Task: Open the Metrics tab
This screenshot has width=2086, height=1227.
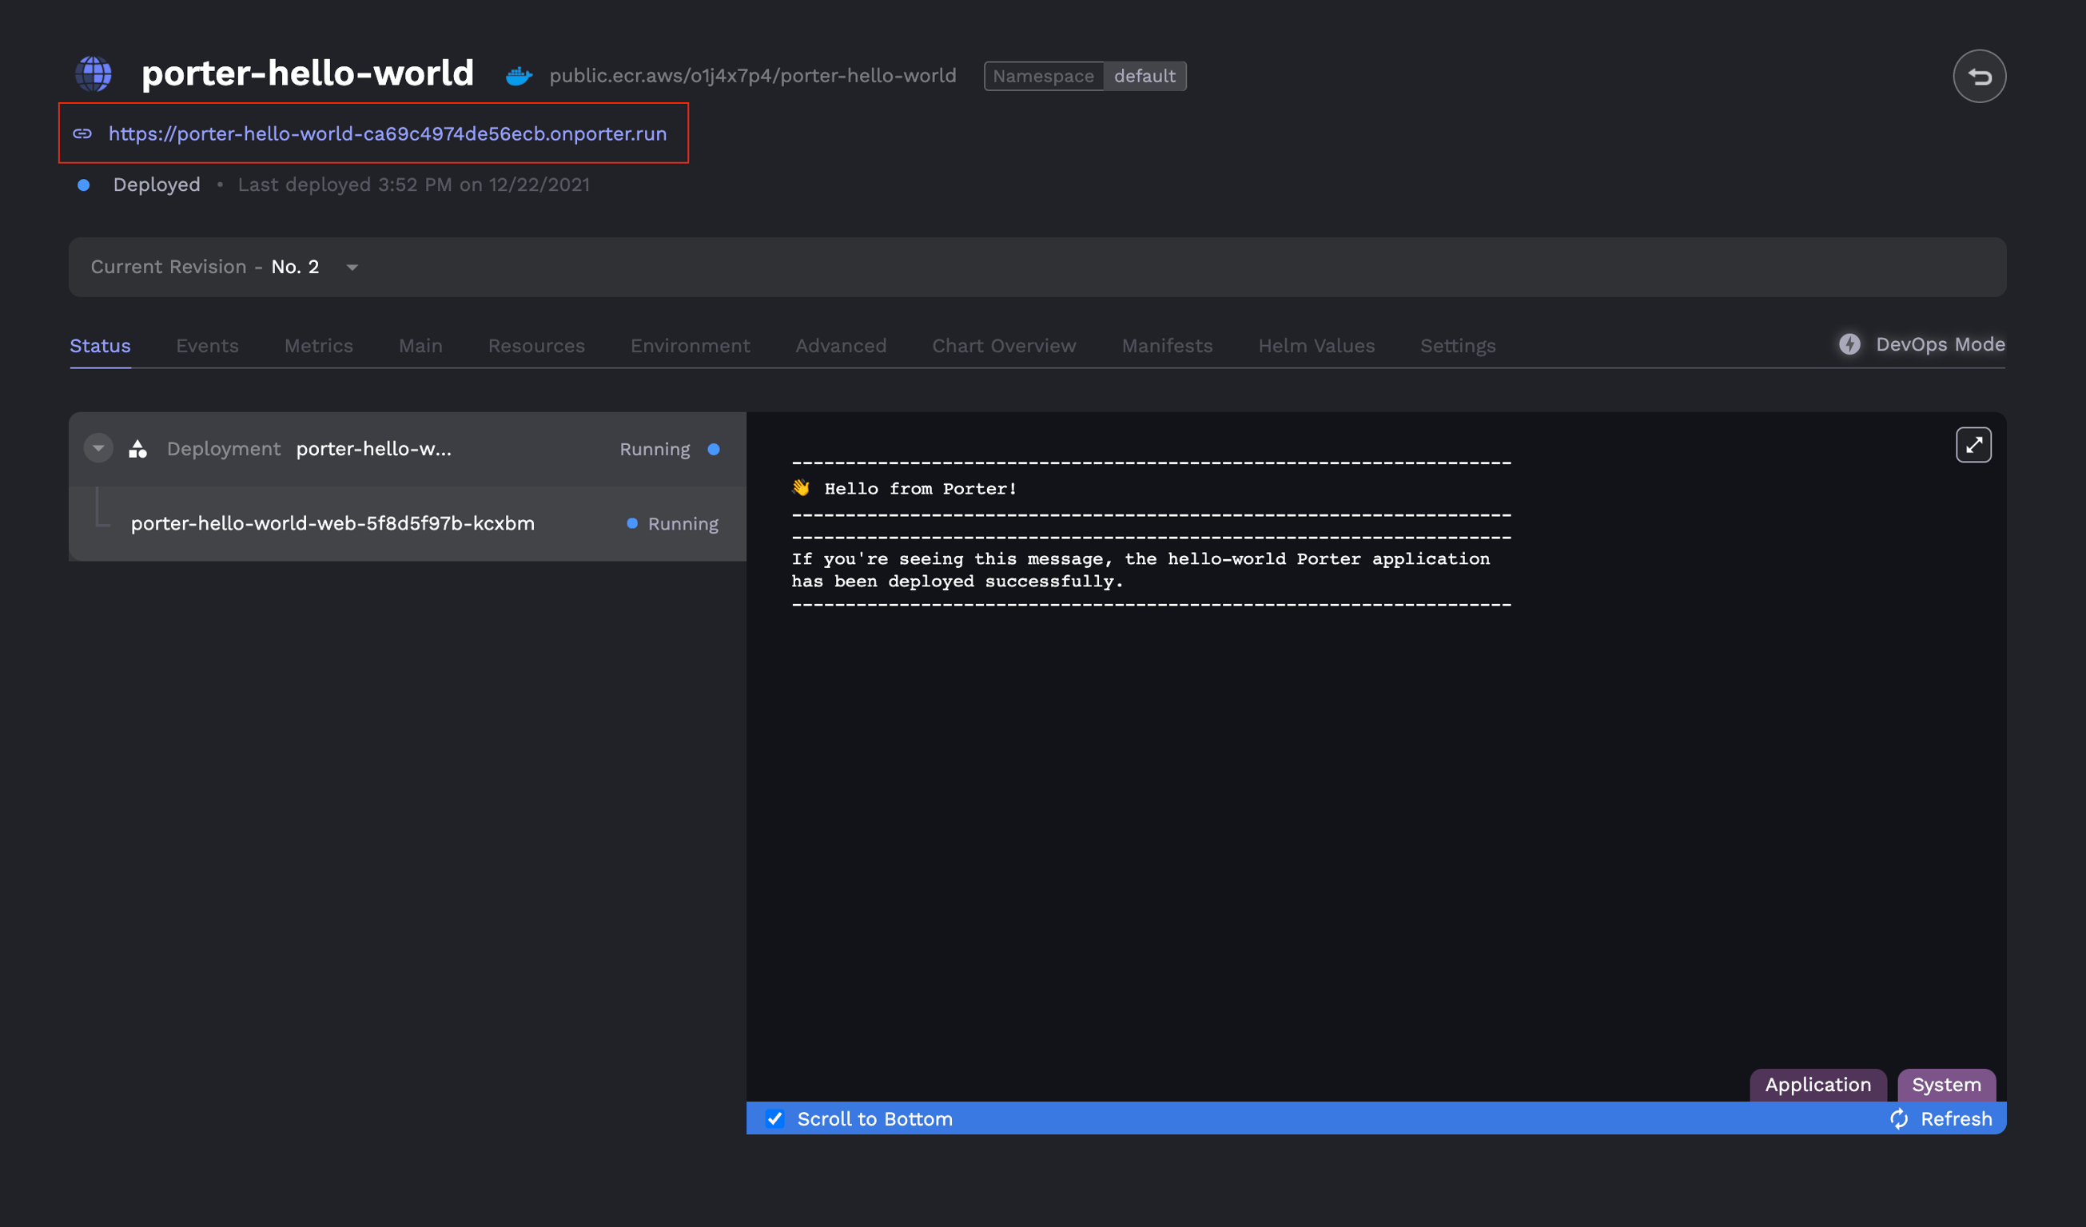Action: [319, 346]
